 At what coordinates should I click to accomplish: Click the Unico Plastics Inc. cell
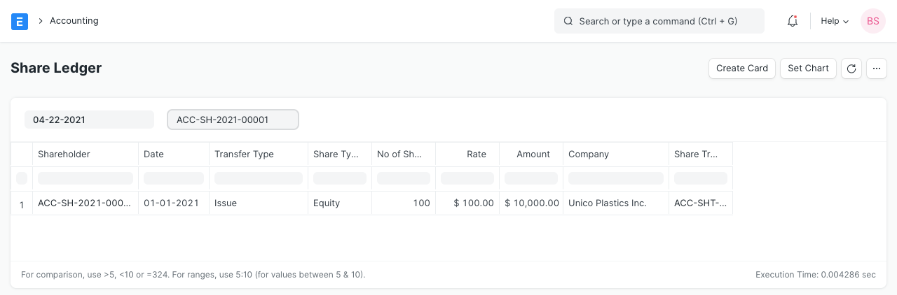click(607, 203)
